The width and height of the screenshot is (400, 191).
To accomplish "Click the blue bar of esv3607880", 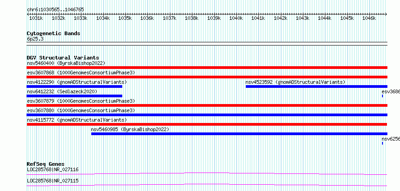I will [x=207, y=115].
